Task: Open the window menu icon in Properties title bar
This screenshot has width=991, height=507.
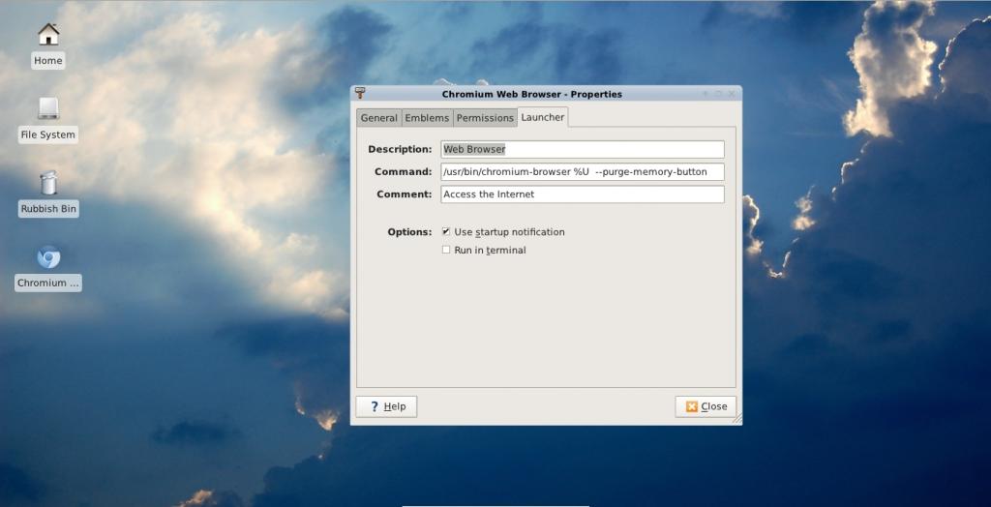Action: [x=360, y=94]
